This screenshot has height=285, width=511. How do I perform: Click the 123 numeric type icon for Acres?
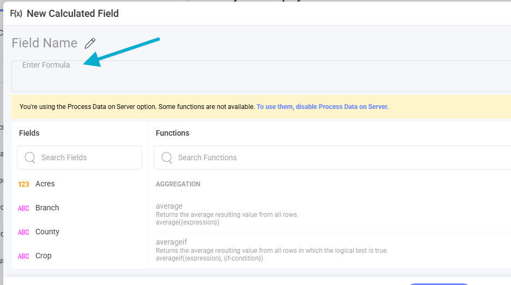point(23,184)
